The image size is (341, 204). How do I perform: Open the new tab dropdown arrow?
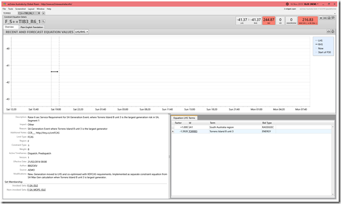point(43,13)
